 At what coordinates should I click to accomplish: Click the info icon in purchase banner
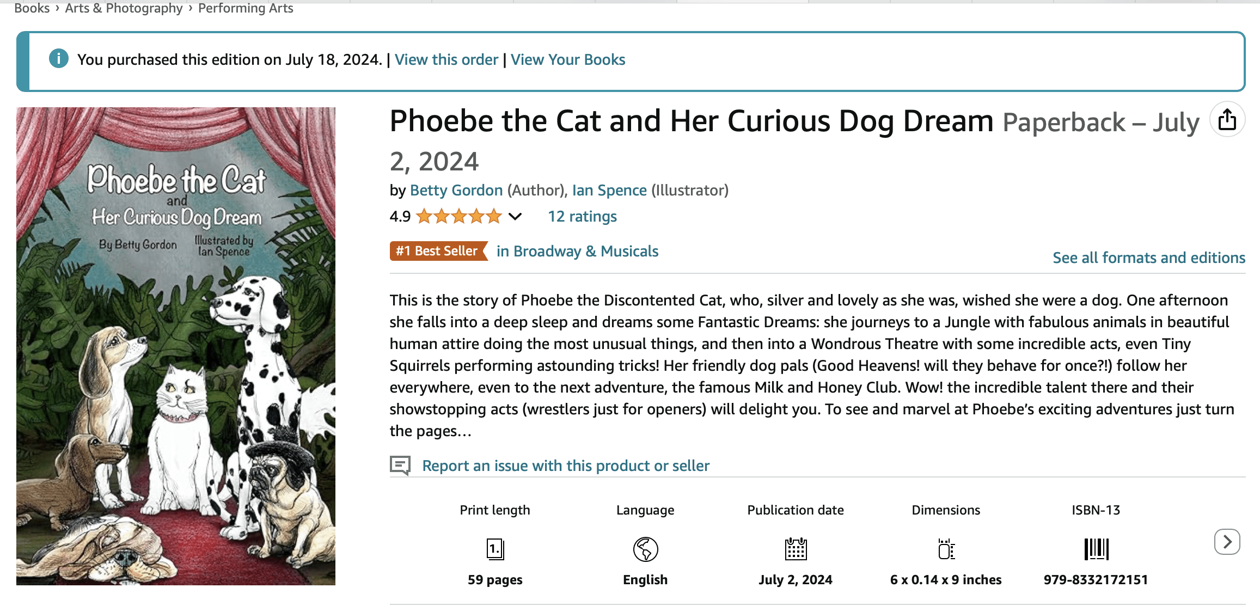(58, 59)
